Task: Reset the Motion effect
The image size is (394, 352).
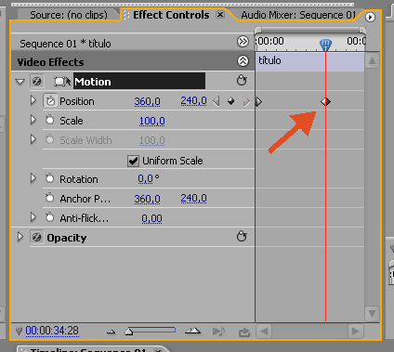Action: (242, 80)
